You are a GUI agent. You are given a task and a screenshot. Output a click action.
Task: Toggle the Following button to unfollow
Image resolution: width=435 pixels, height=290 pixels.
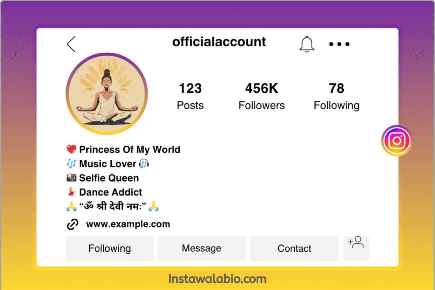tap(110, 248)
